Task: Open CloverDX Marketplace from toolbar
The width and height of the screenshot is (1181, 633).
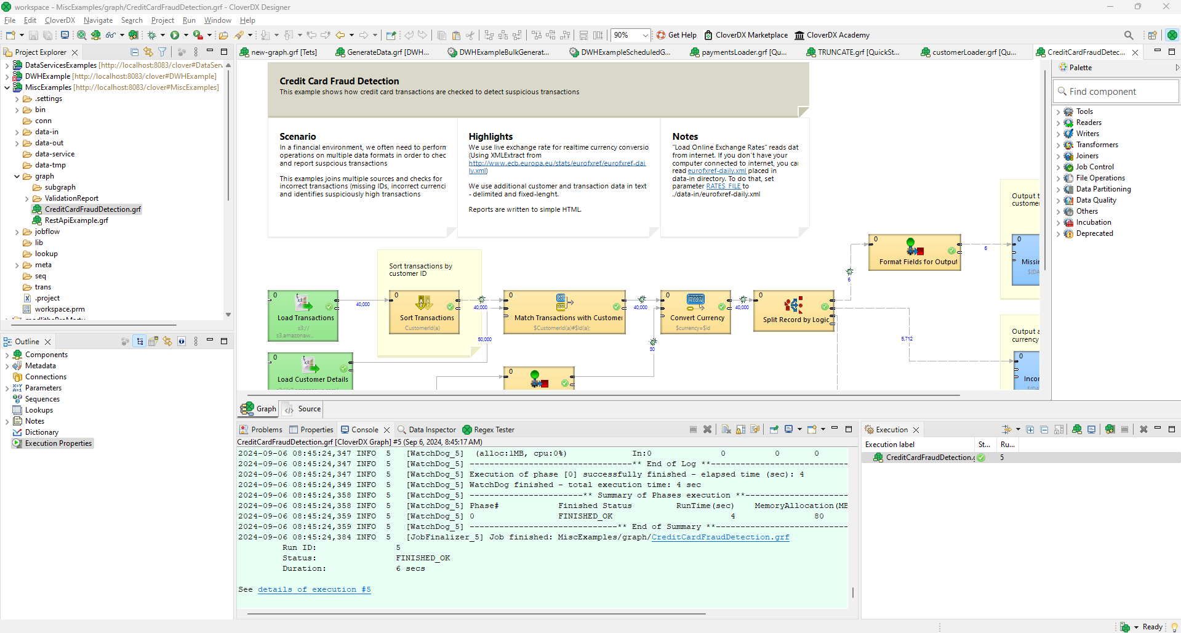Action: pos(746,35)
